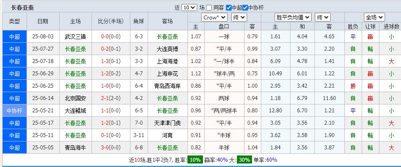The image size is (401, 167).
Task: Toggle the 同客 checkbox
Action: click(209, 7)
